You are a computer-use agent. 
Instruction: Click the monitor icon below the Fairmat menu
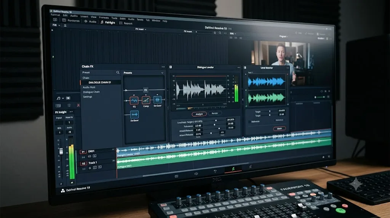[x=55, y=20]
